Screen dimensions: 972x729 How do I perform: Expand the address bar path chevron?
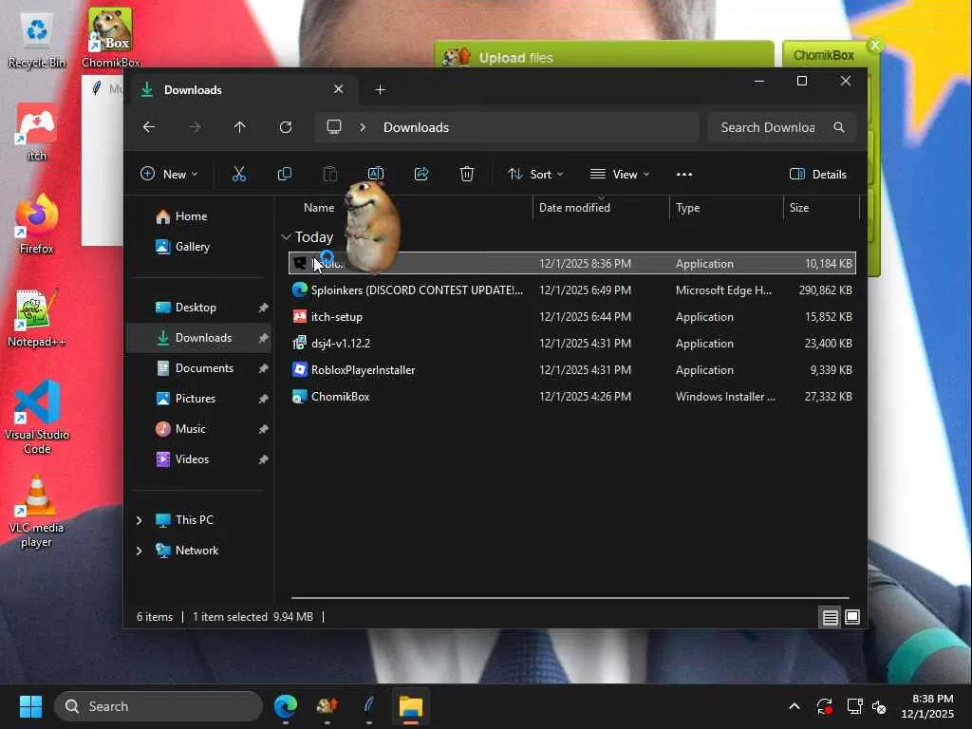(363, 127)
